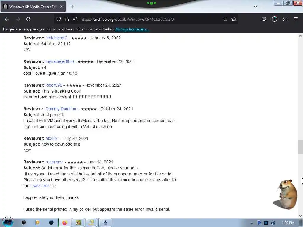Open the circular account icon in toolbar
The width and height of the screenshot is (303, 227).
[x=275, y=19]
